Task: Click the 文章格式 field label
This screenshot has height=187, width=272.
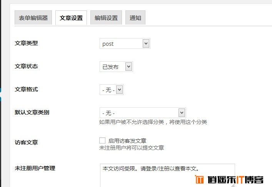Action: click(26, 89)
